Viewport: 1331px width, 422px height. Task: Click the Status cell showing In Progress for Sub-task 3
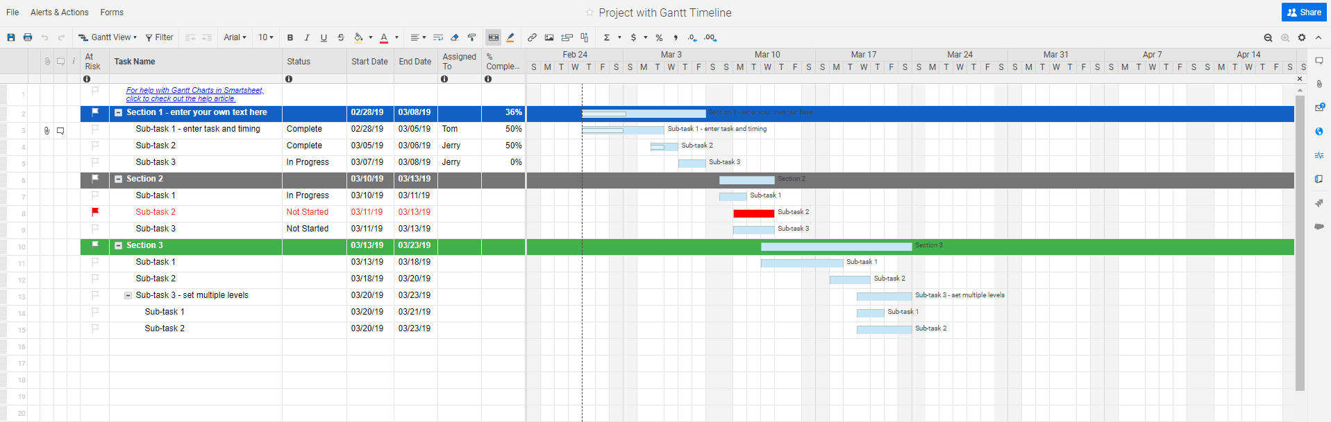pyautogui.click(x=308, y=162)
